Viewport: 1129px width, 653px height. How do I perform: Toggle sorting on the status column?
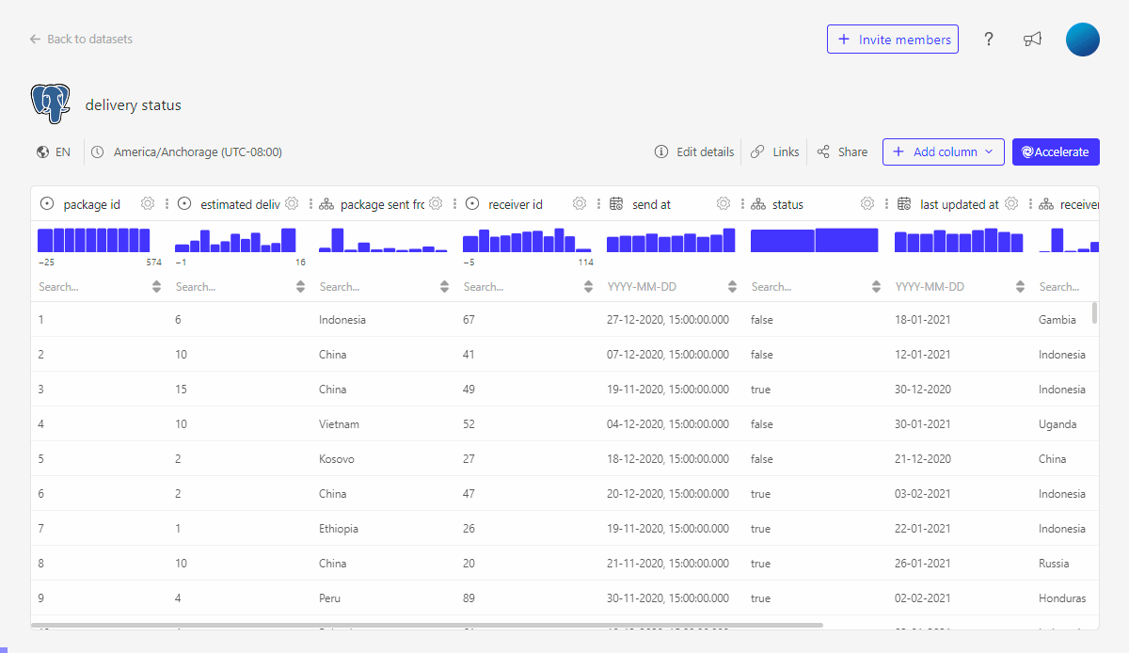(x=876, y=286)
